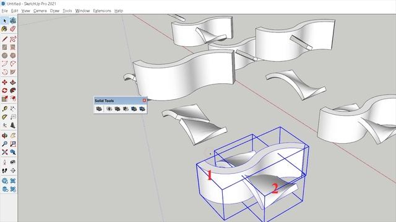396x222 pixels.
Task: Choose the 2 Point Arc tool
Action: 13,64
